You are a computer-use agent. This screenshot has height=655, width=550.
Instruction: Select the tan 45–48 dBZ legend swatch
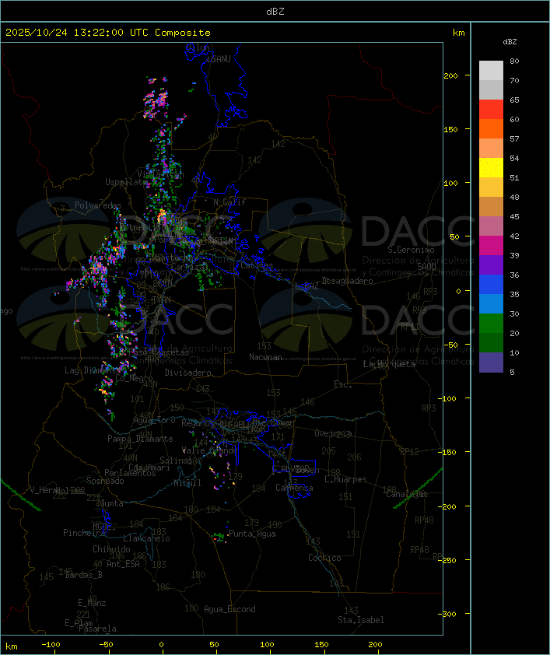(x=491, y=207)
